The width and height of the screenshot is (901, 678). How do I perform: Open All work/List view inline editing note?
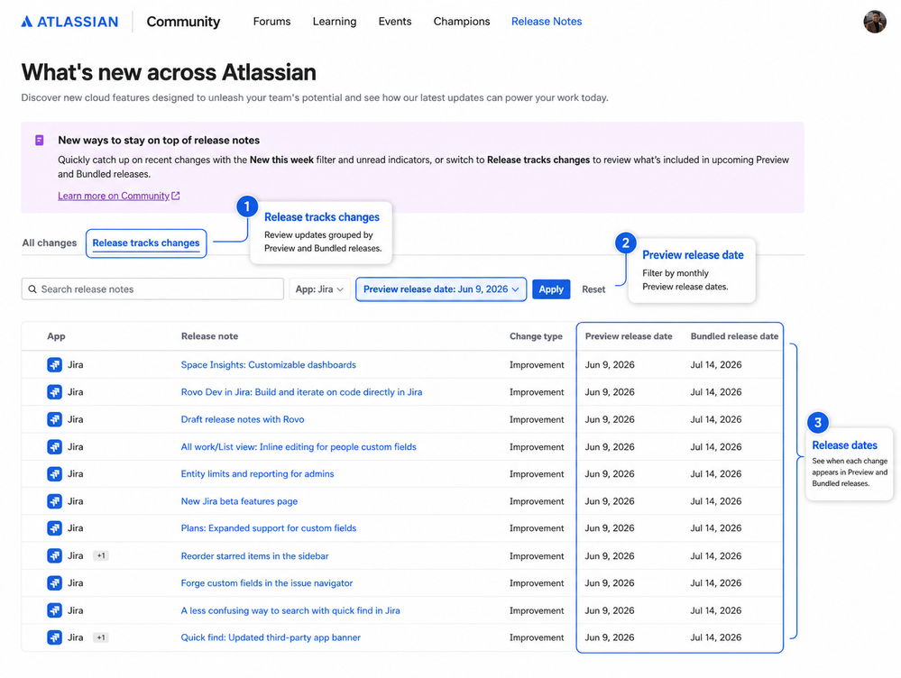299,446
